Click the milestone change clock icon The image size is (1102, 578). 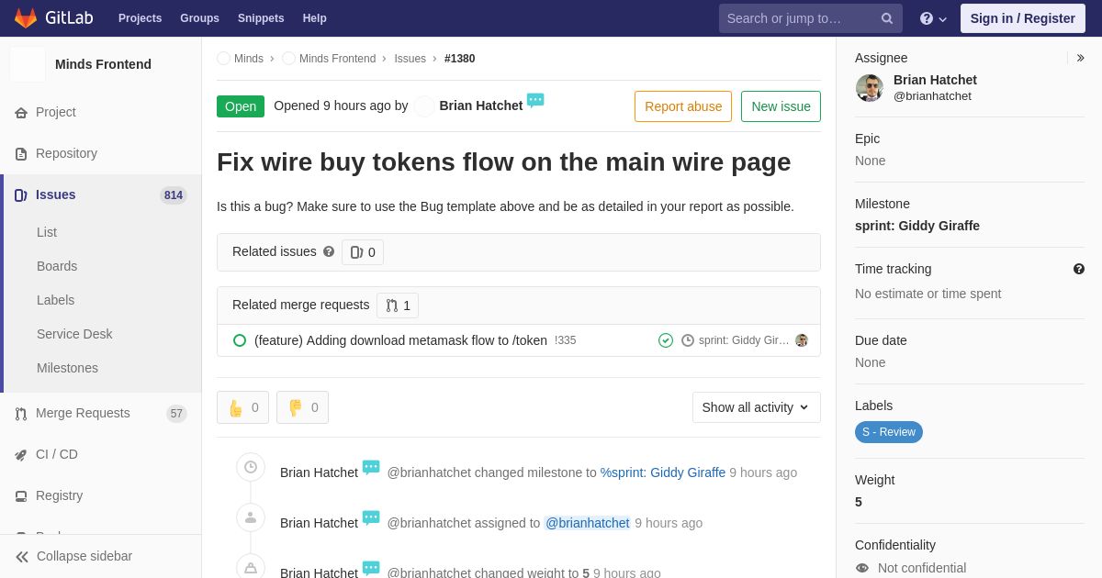tap(251, 467)
